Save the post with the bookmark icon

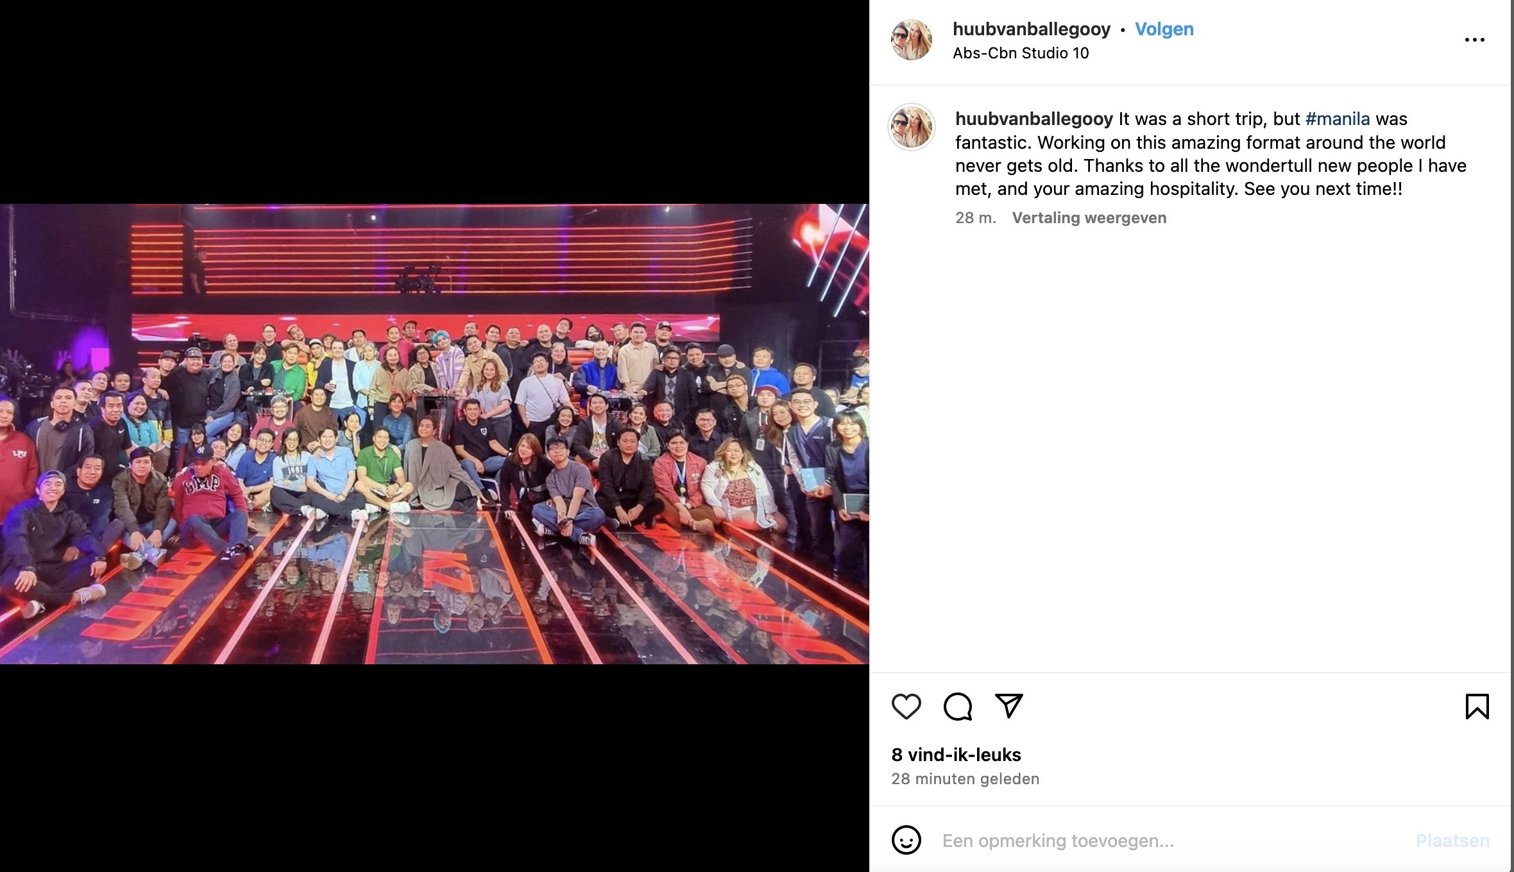tap(1477, 707)
